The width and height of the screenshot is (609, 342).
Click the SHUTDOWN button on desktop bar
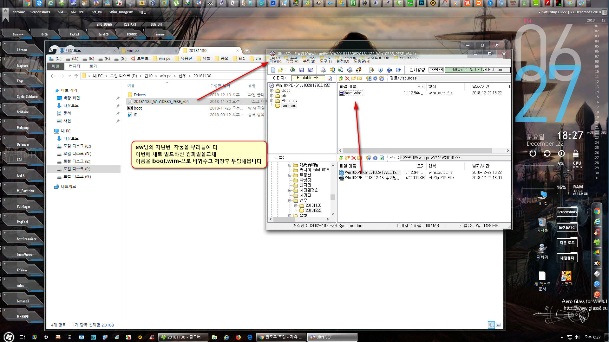[x=104, y=24]
